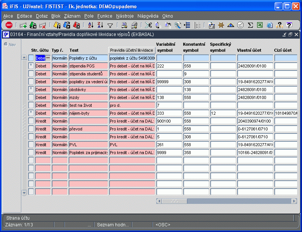Check the box for PVL row
The width and height of the screenshot is (302, 232).
pyautogui.click(x=31, y=145)
